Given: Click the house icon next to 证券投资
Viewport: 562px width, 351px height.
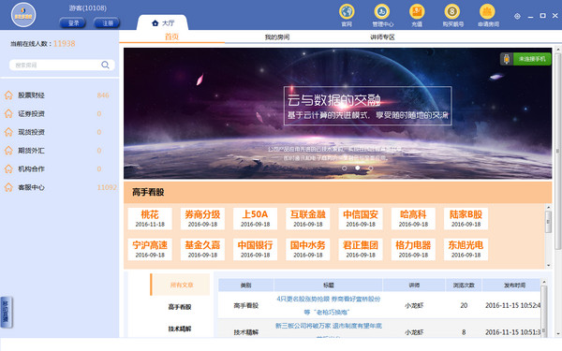Looking at the screenshot, I should pyautogui.click(x=8, y=113).
